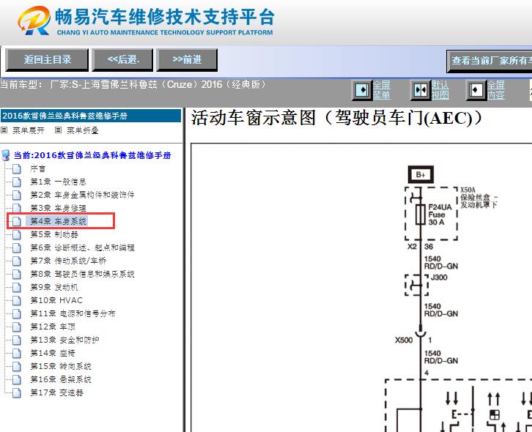Click the page icon beside 第2章

tap(17, 195)
